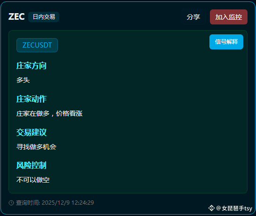Open the 分享 share button
256x216 pixels.
pyautogui.click(x=193, y=17)
